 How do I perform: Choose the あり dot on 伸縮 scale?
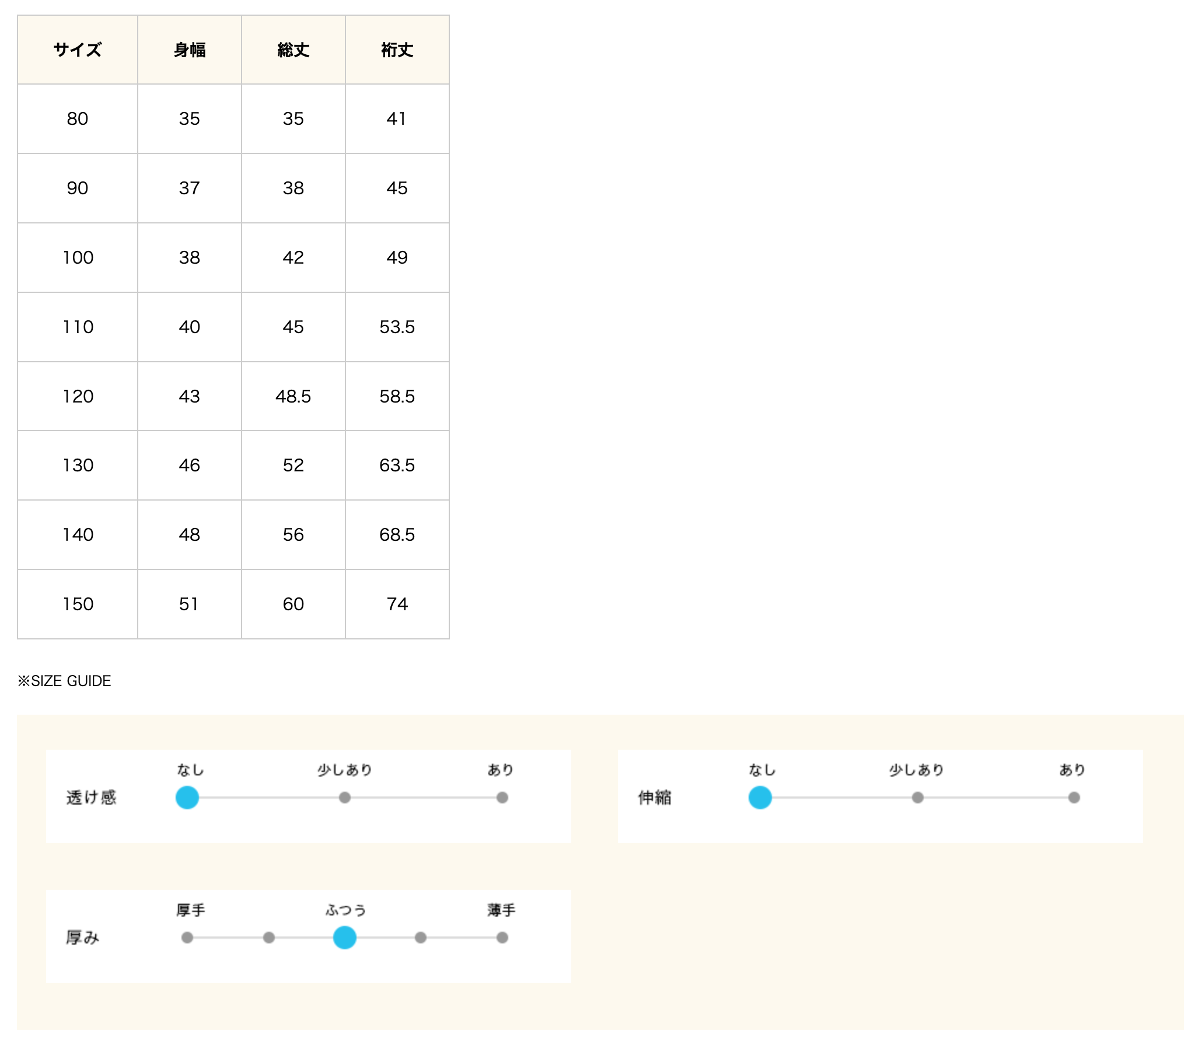[x=1074, y=798]
